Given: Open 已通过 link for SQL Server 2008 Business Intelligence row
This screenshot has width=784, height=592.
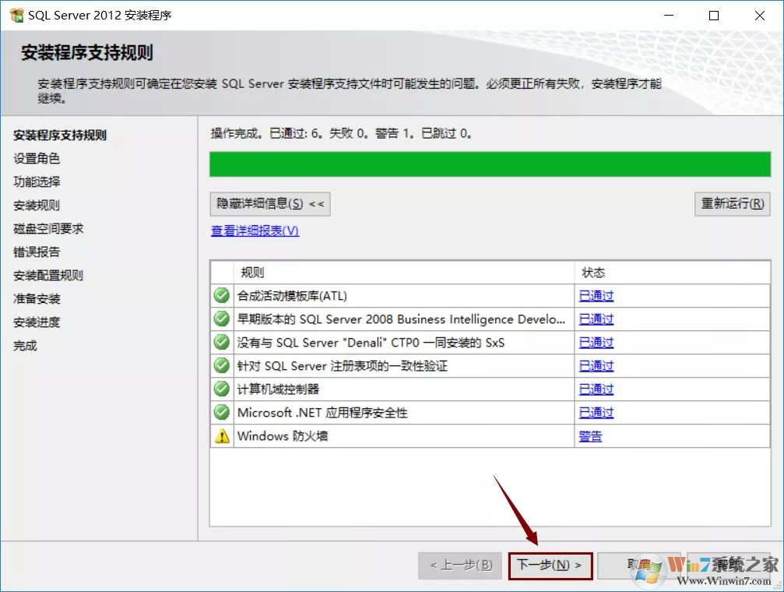Looking at the screenshot, I should tap(596, 319).
